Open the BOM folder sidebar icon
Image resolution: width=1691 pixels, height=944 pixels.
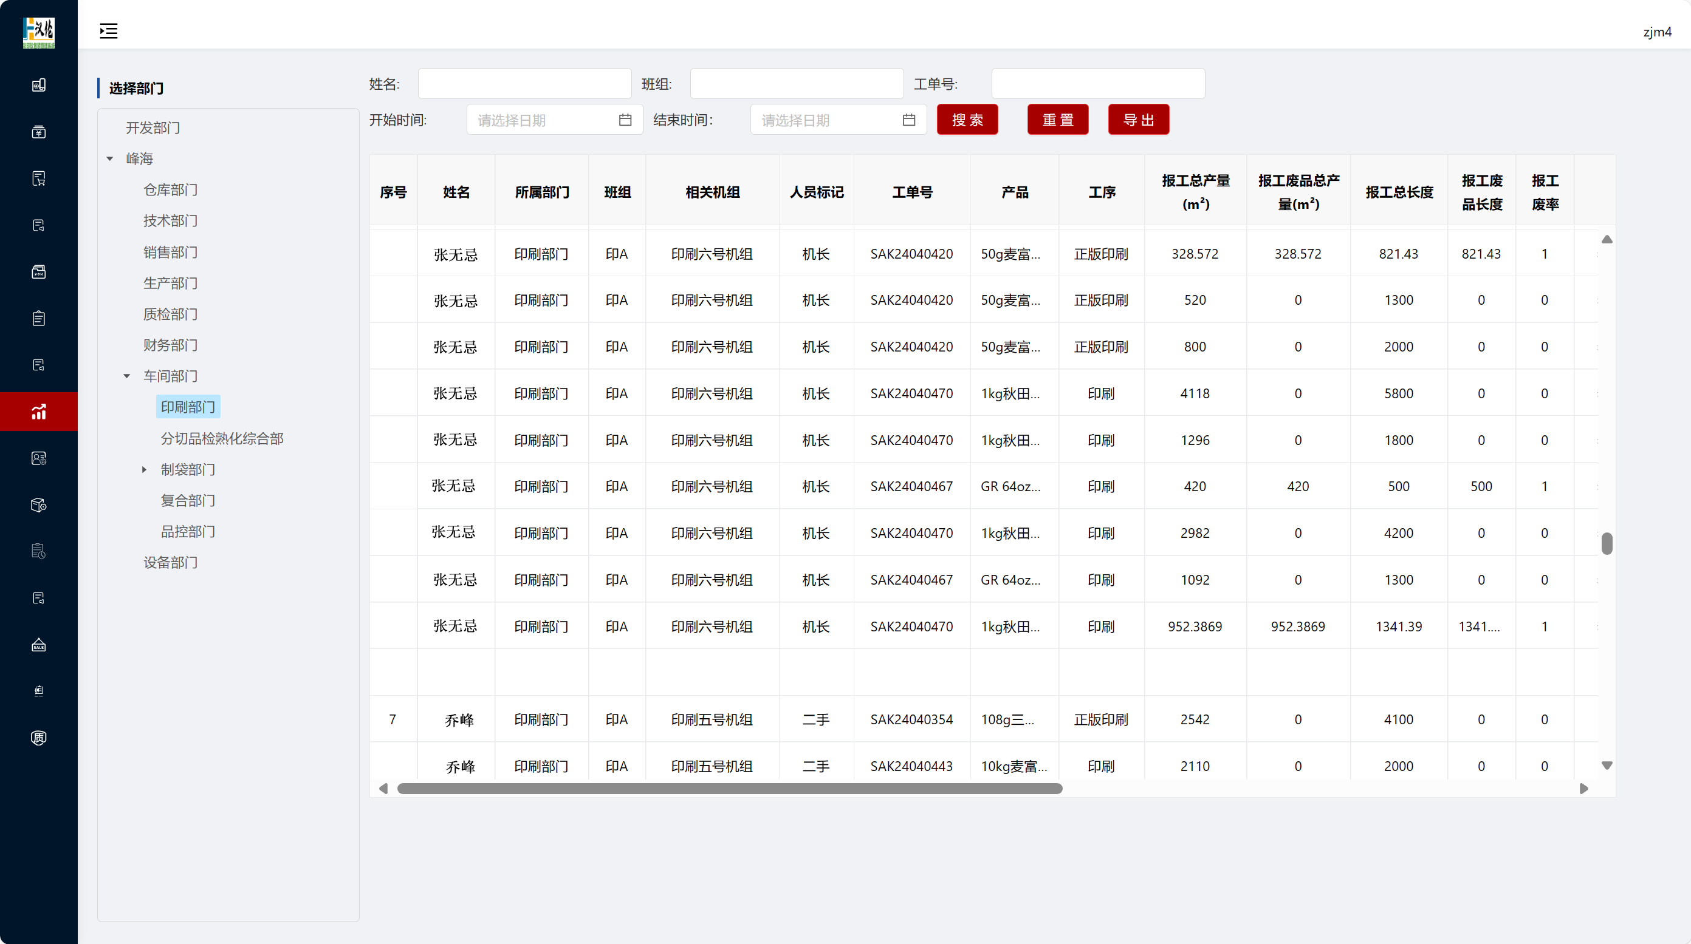[39, 271]
